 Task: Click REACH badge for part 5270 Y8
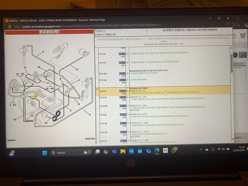point(122,97)
